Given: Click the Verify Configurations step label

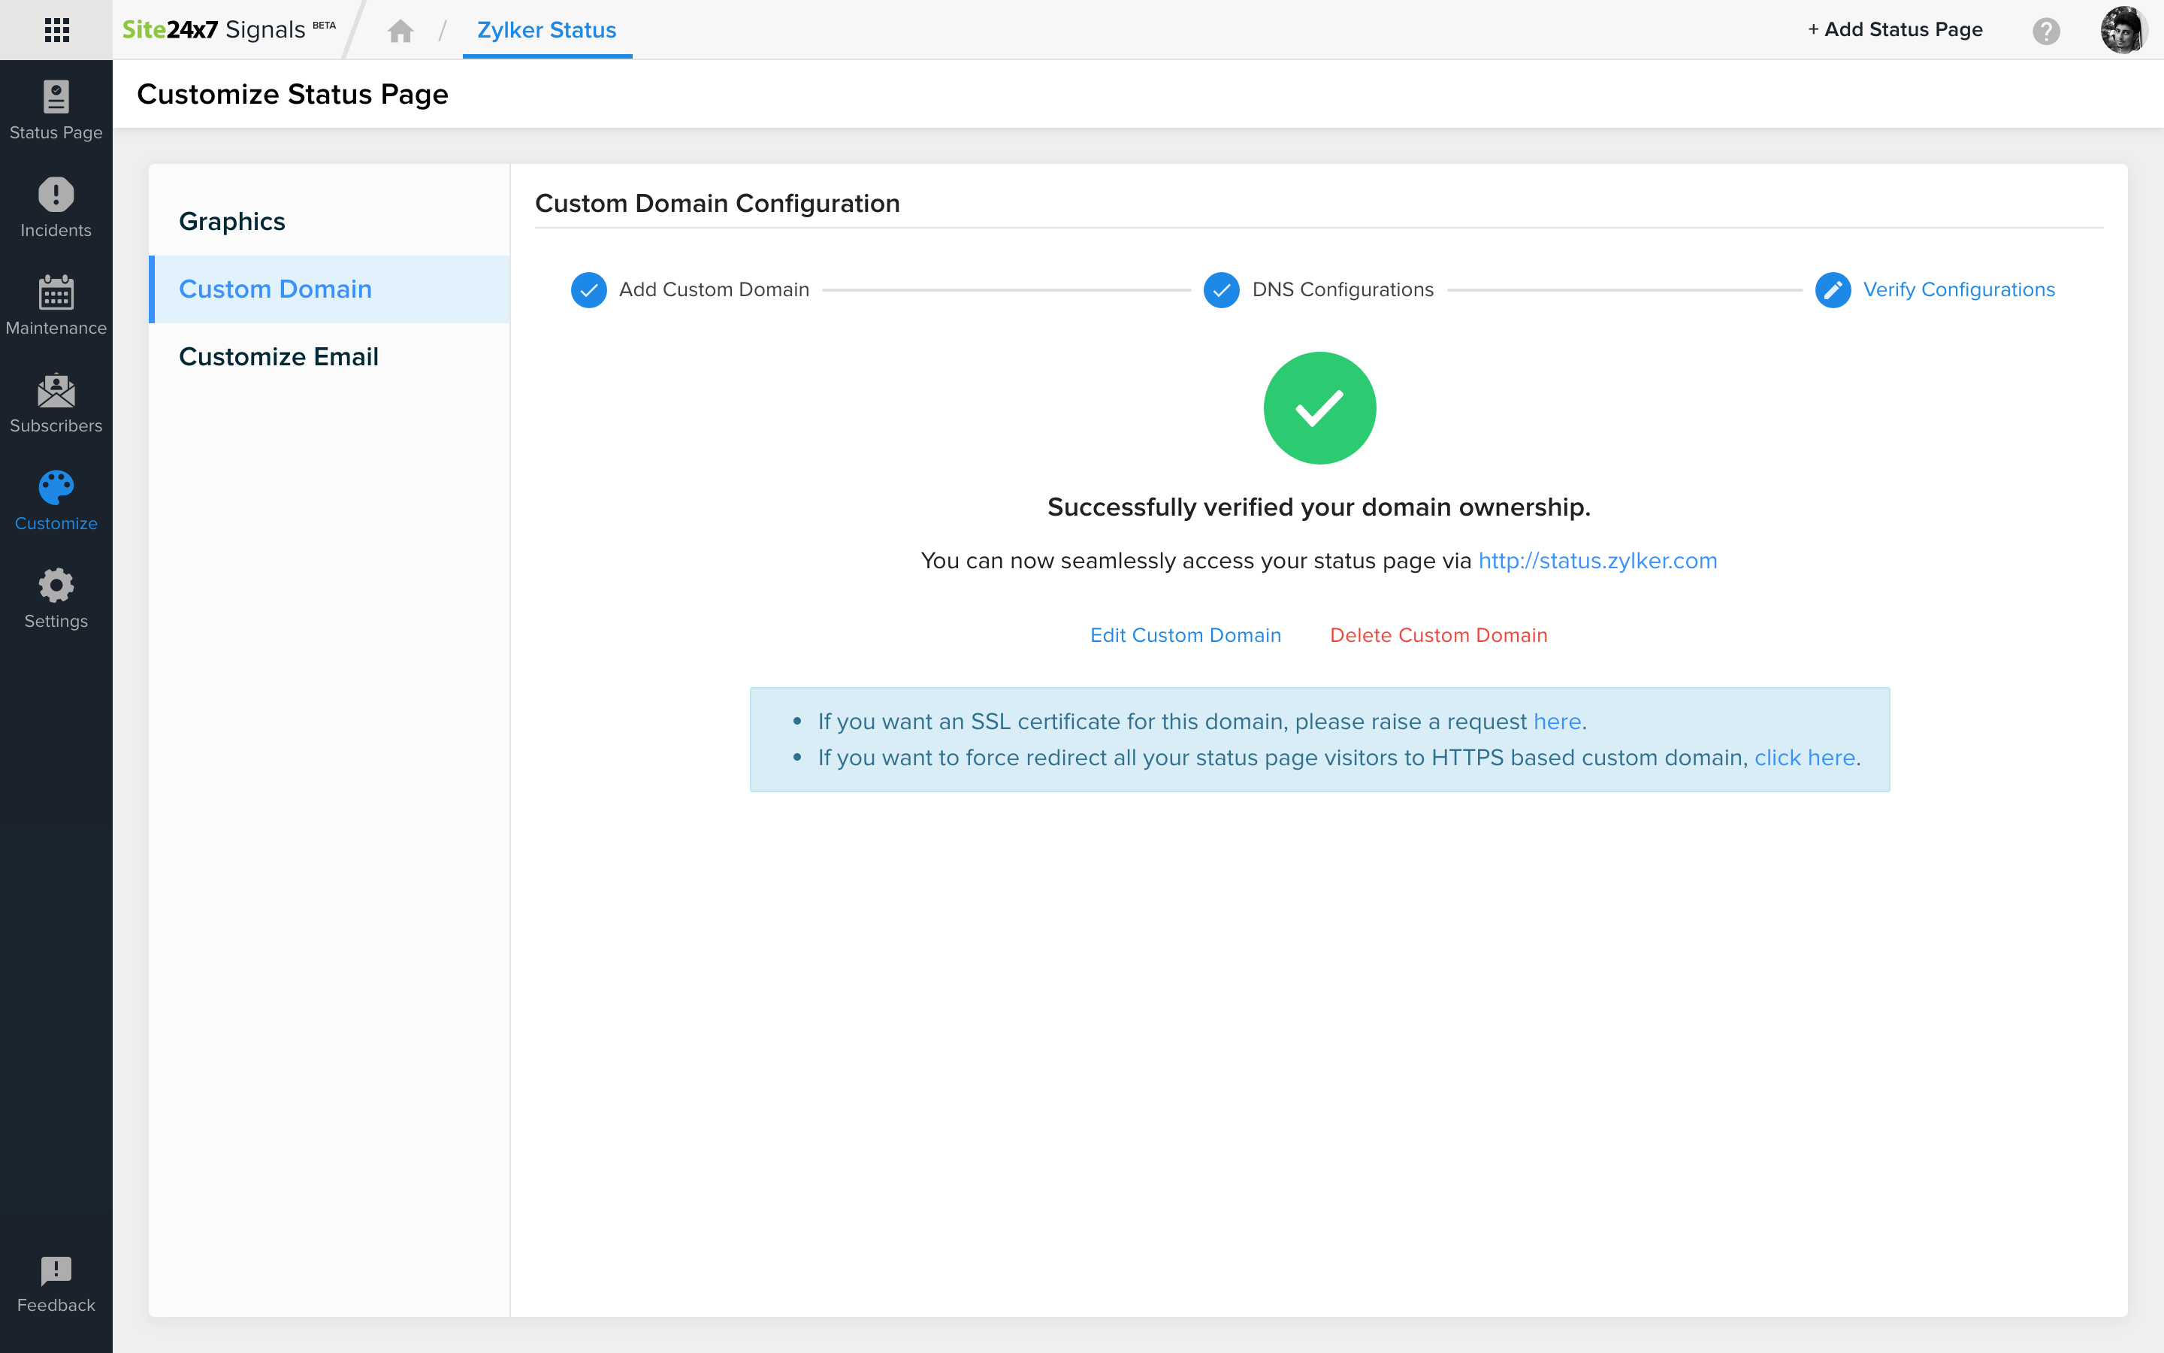Looking at the screenshot, I should [x=1958, y=290].
